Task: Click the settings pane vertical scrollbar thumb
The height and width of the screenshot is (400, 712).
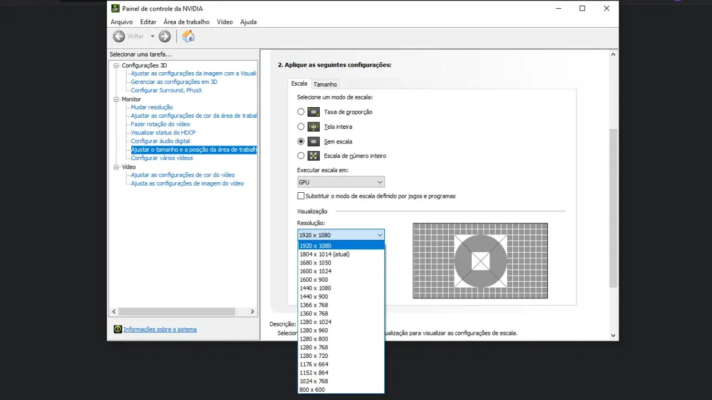Action: [x=614, y=208]
